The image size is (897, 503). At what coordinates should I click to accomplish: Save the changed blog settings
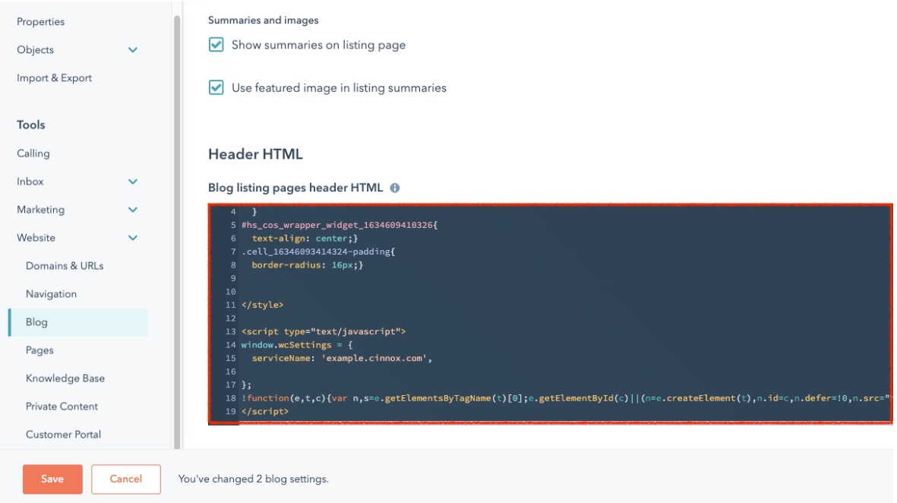click(52, 479)
